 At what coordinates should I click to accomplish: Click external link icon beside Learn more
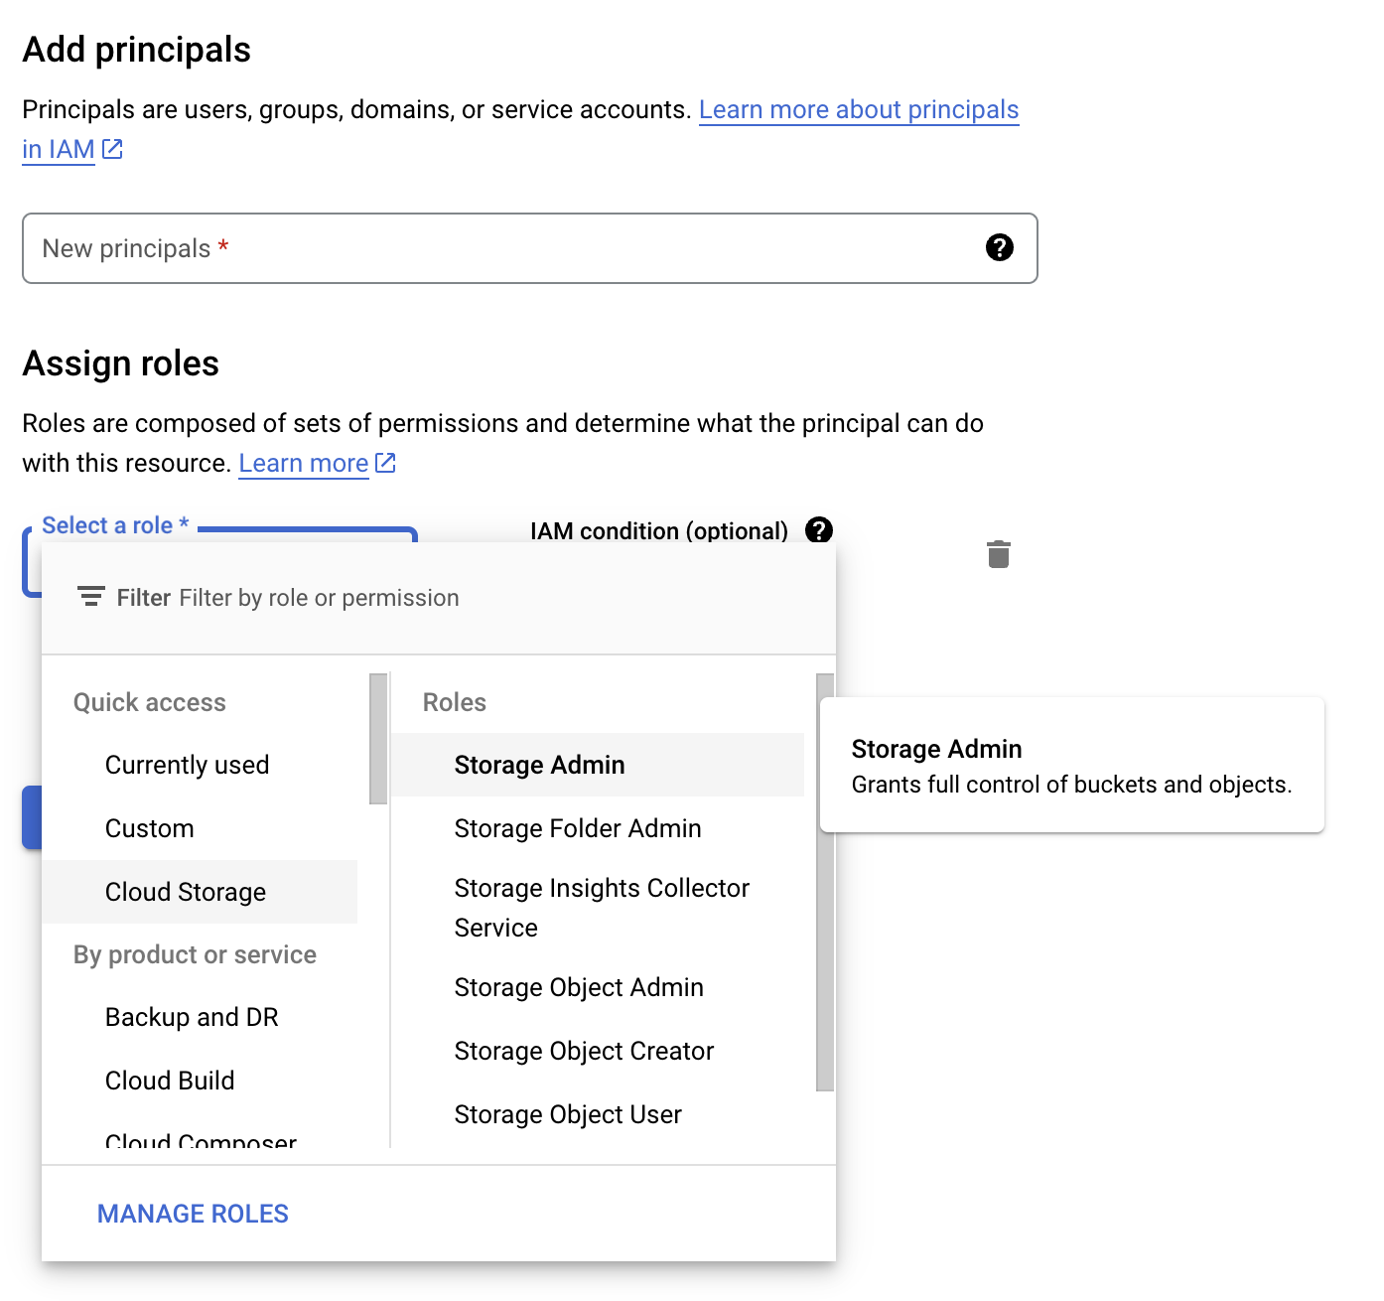[385, 463]
